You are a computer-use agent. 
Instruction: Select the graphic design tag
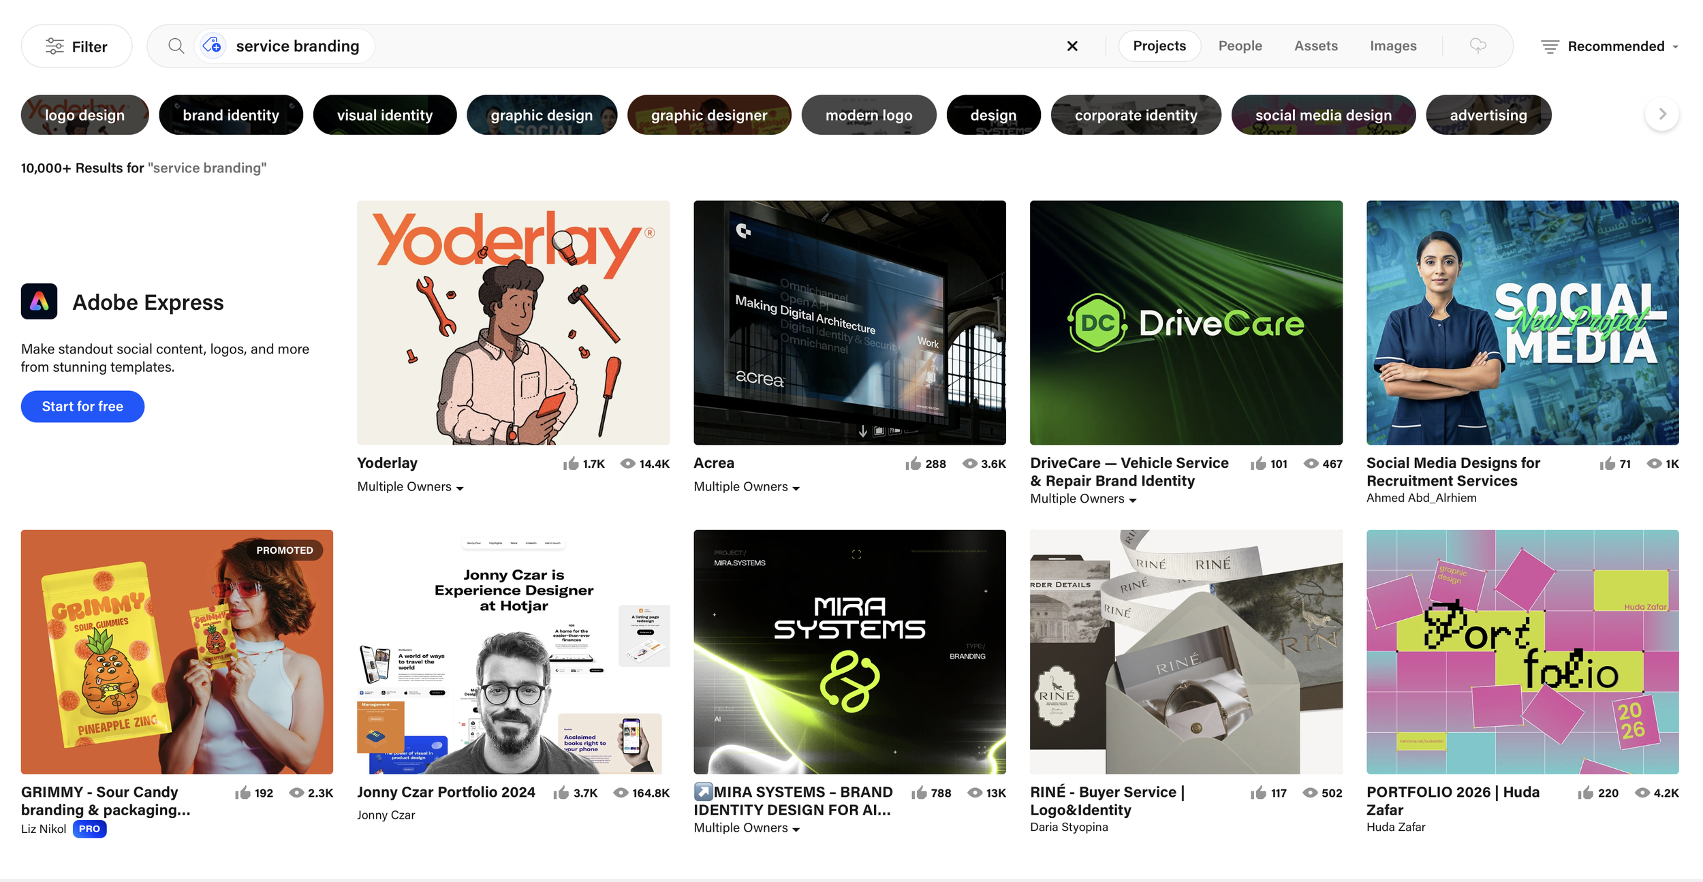click(x=542, y=115)
